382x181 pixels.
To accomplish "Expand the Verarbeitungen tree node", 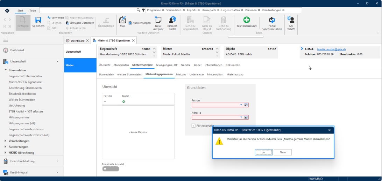I will 6,141.
